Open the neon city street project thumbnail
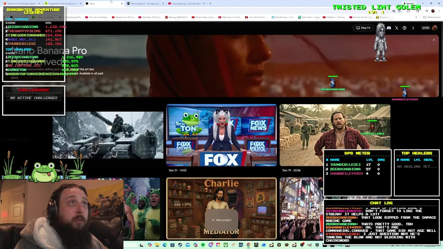443x249 pixels. 301,208
